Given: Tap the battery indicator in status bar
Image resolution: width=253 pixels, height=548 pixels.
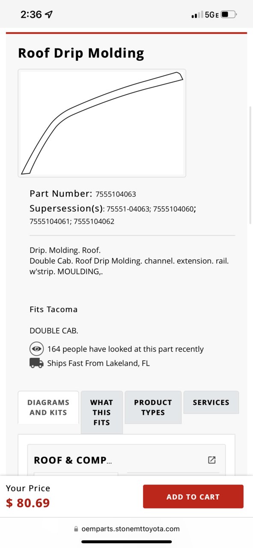Looking at the screenshot, I should tap(229, 15).
